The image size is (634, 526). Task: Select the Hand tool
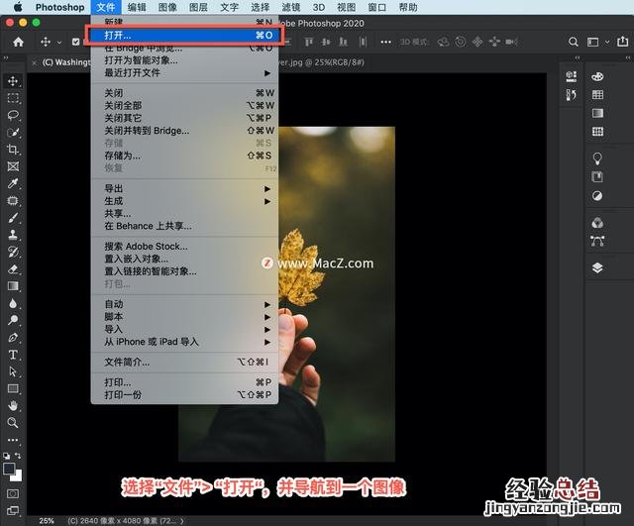coord(13,406)
